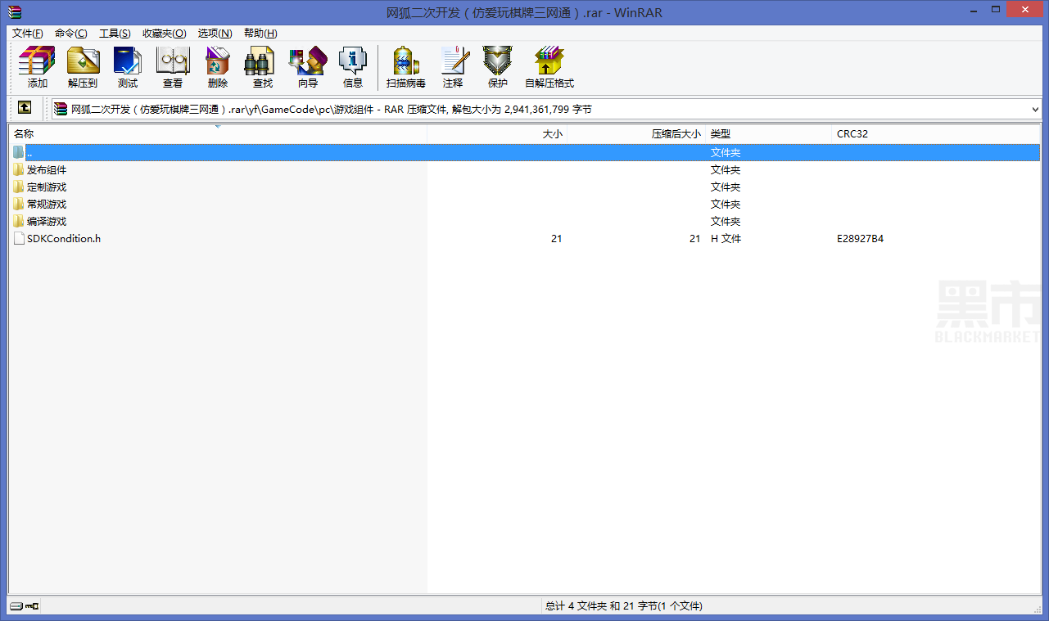
Task: Open the 帮助(H) menu
Action: click(x=260, y=34)
